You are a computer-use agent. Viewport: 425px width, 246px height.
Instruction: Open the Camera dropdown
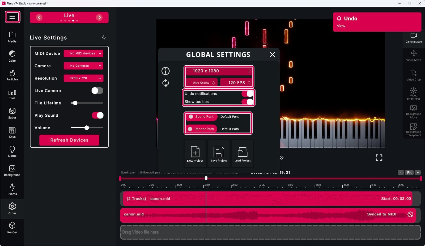[83, 66]
